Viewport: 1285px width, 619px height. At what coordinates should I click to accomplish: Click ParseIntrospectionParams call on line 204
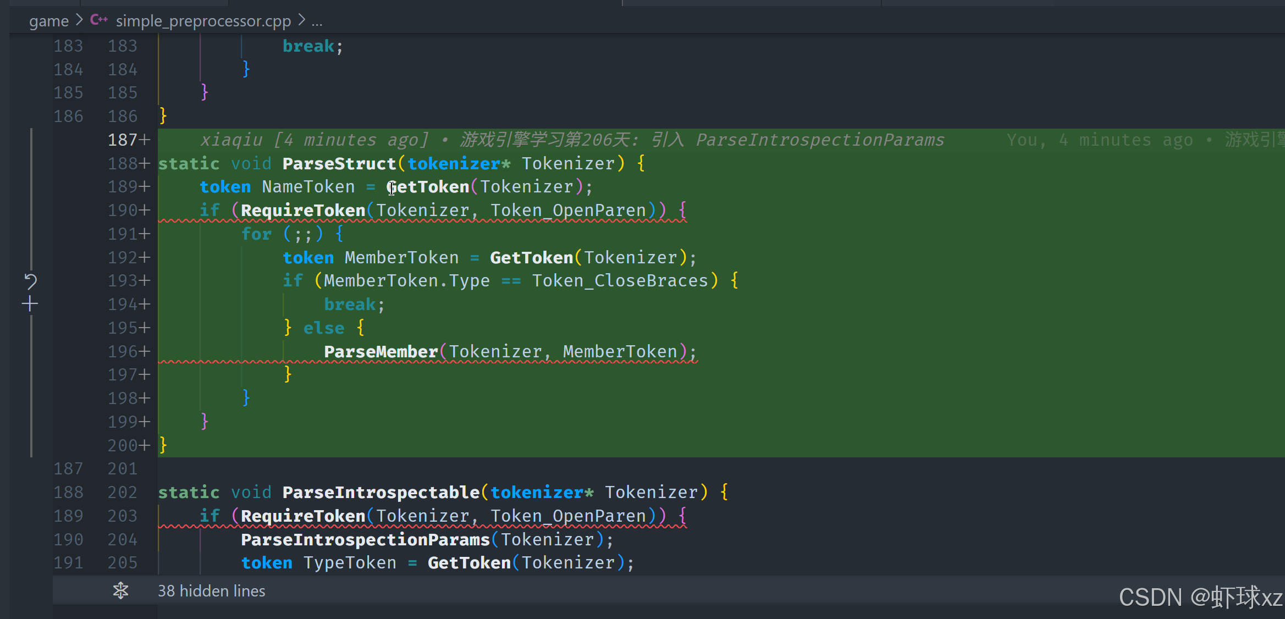pyautogui.click(x=365, y=539)
